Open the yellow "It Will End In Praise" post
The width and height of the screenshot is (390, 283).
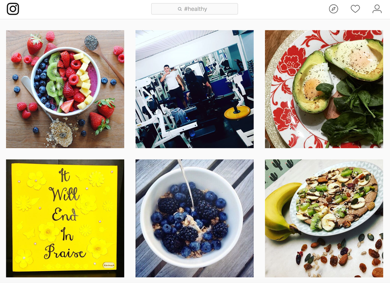tap(65, 218)
